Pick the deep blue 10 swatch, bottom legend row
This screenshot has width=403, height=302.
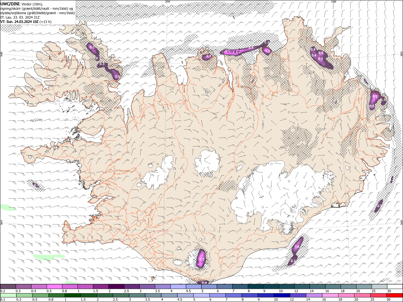pyautogui.click(x=281, y=295)
